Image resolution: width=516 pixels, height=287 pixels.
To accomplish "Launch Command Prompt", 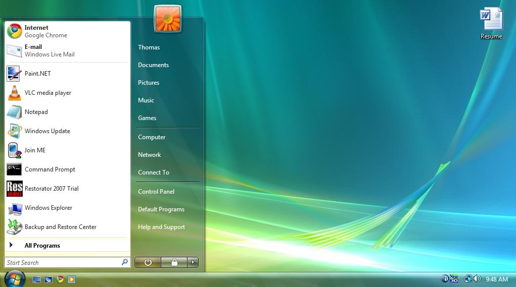I will click(50, 169).
